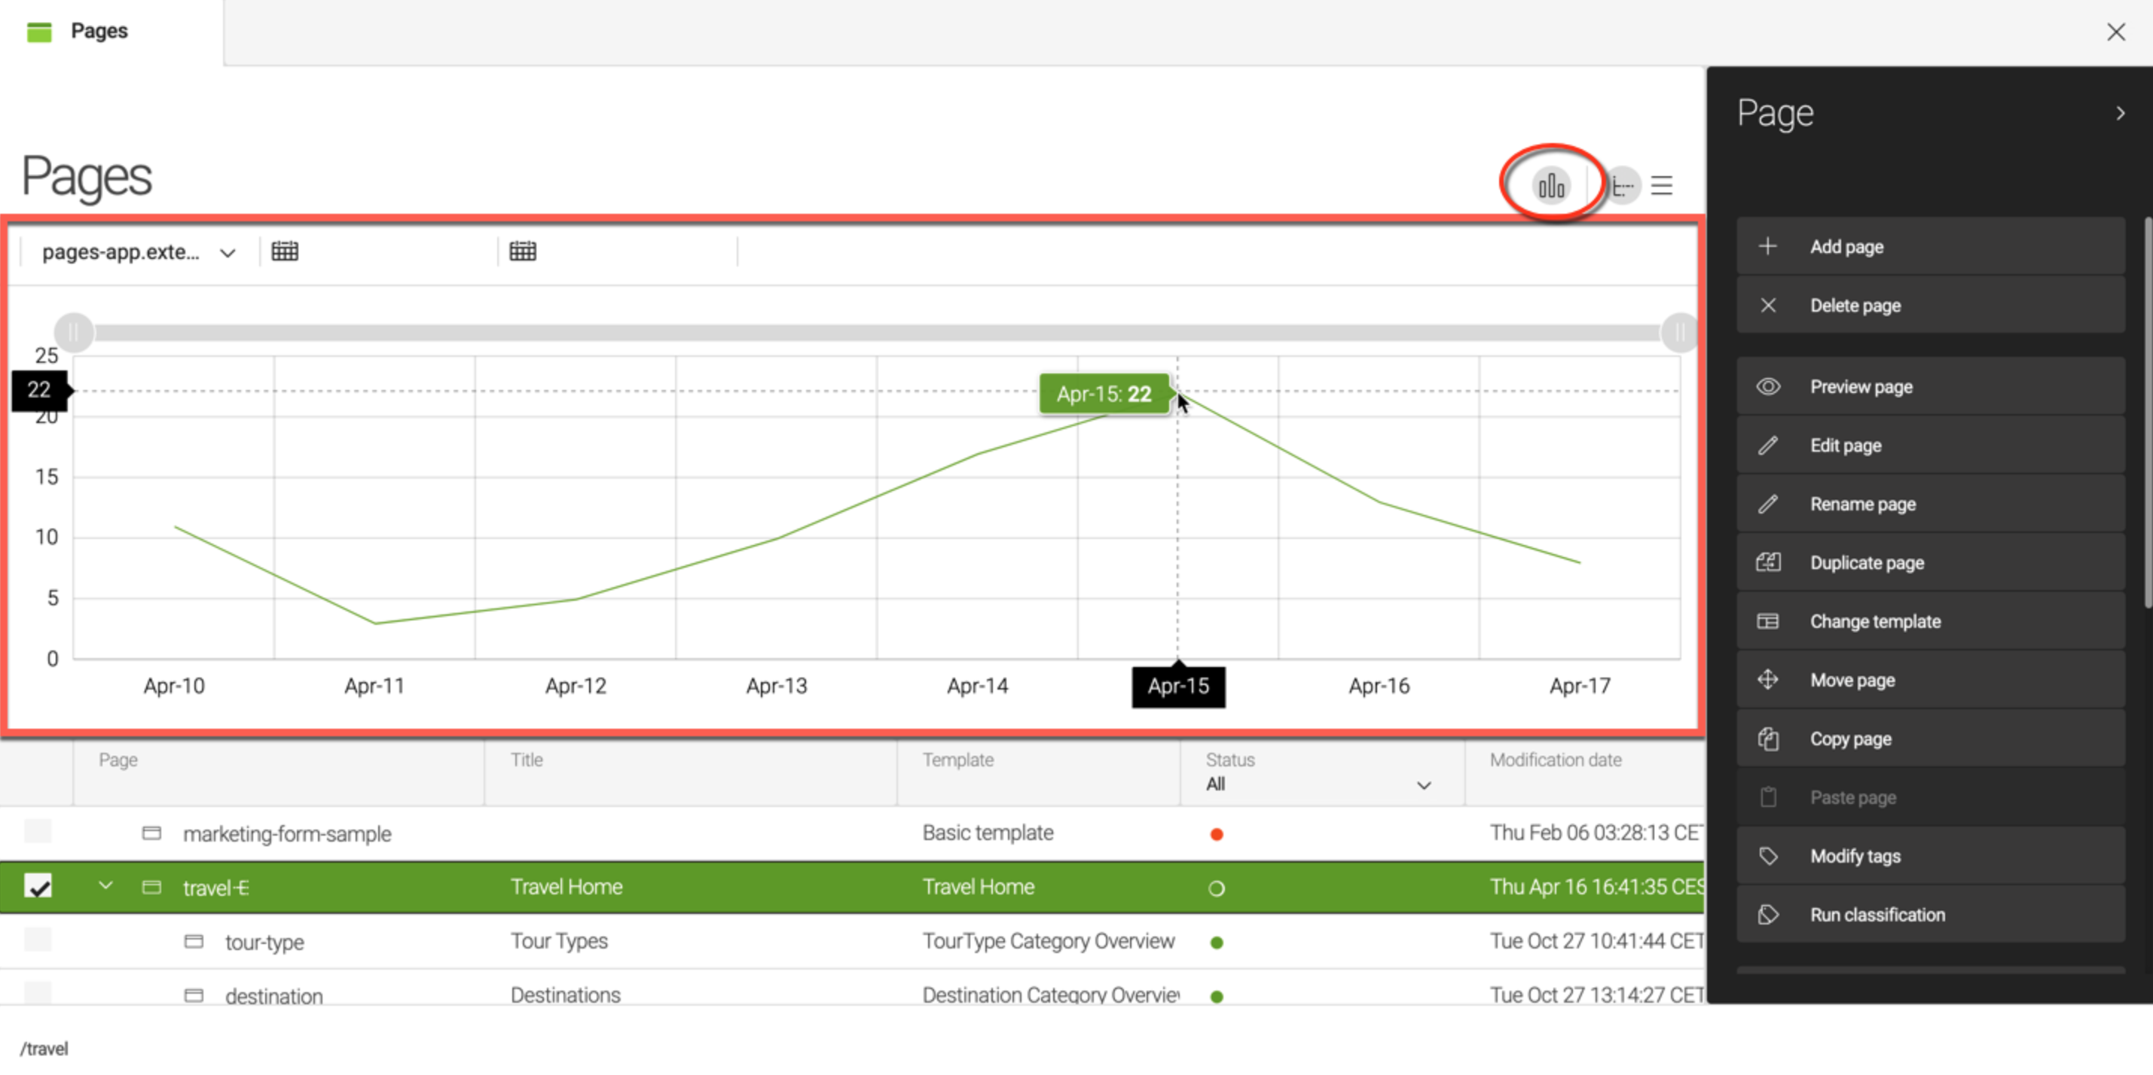
Task: Check the marketing-form-sample row checkbox
Action: click(x=38, y=831)
